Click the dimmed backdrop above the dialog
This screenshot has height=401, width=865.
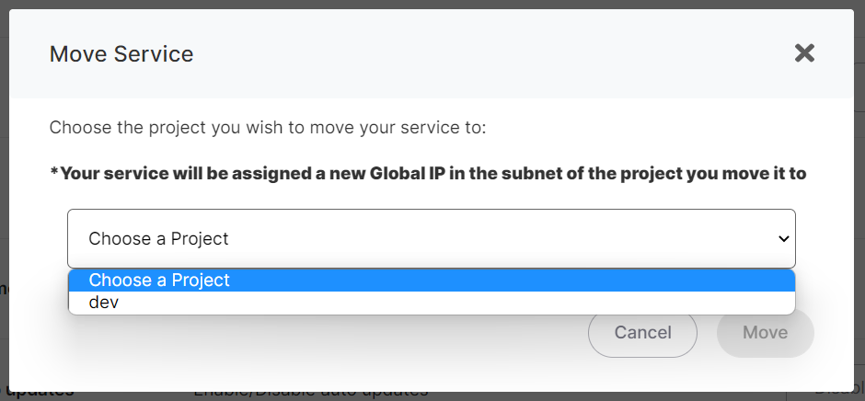click(x=432, y=4)
